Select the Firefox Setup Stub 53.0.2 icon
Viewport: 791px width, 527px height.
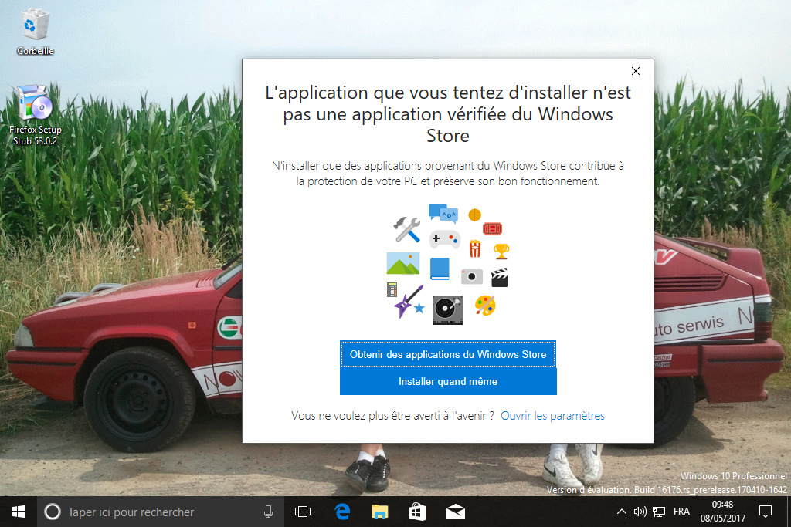[x=35, y=116]
